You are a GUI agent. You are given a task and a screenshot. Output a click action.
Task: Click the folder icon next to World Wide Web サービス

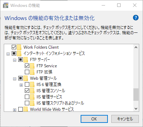pyautogui.click(x=25, y=109)
